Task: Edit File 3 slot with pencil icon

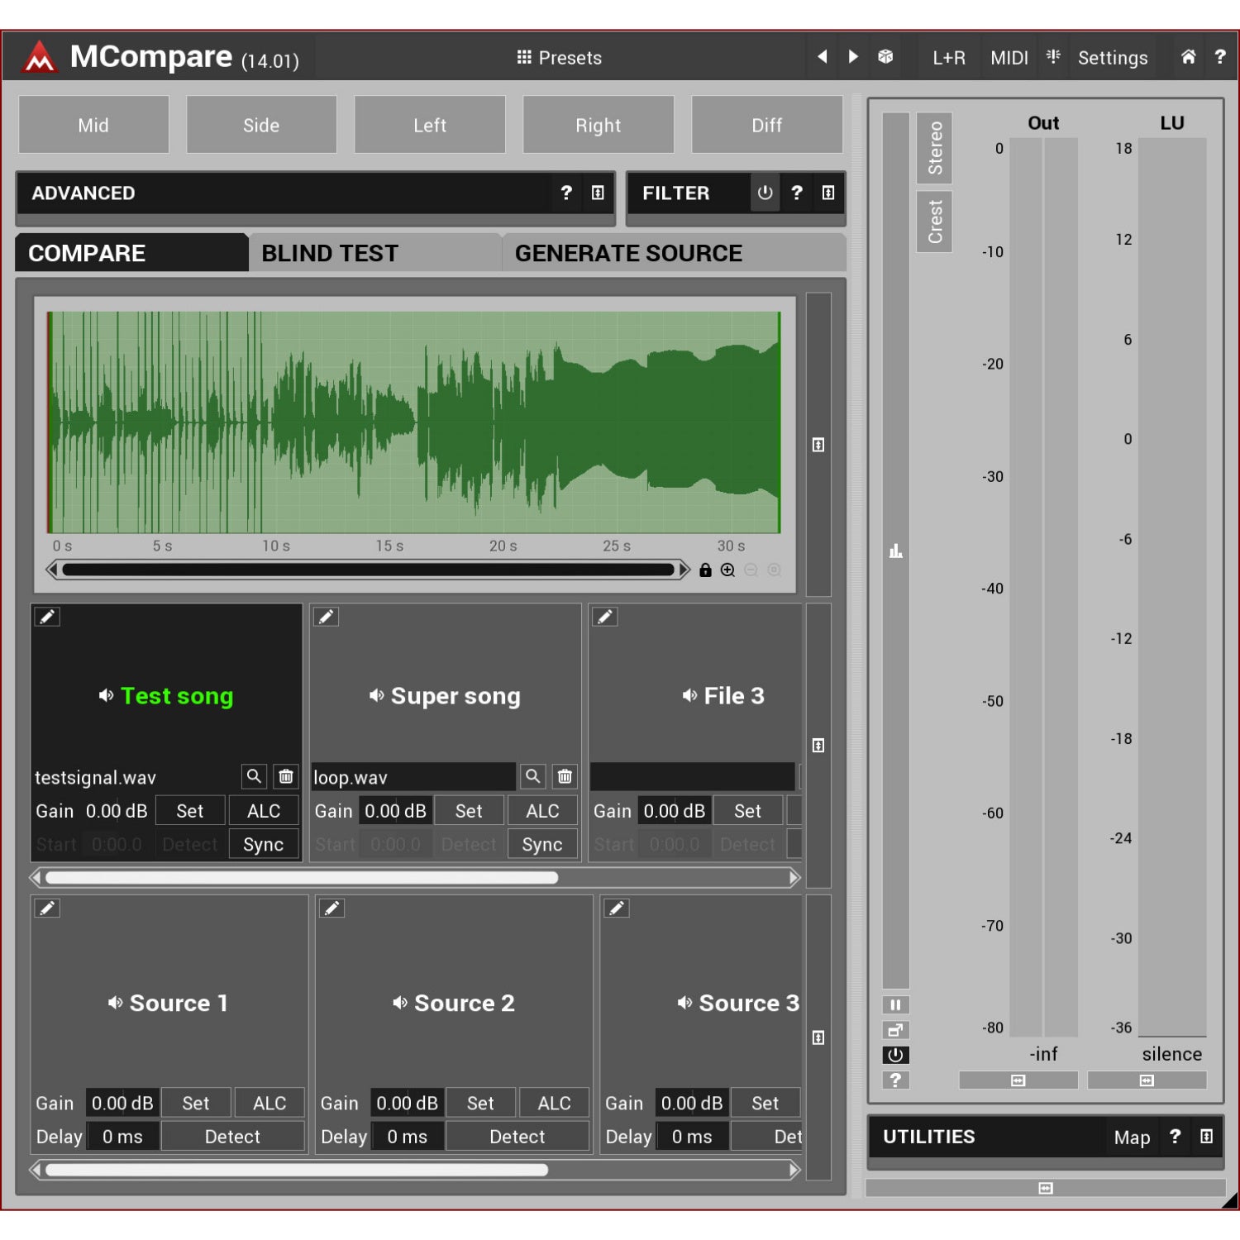Action: coord(605,617)
